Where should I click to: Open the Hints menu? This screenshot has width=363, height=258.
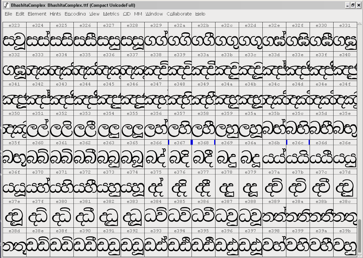click(55, 14)
